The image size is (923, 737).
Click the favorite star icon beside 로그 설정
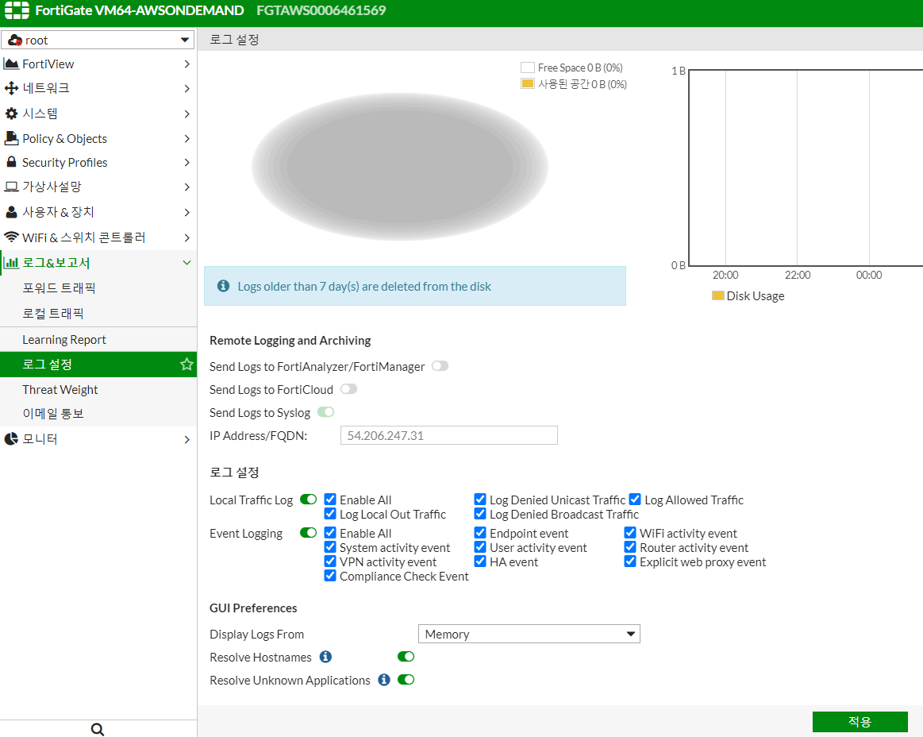point(187,364)
